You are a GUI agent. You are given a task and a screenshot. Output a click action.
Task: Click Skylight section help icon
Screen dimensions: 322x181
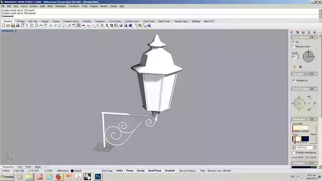[312, 74]
